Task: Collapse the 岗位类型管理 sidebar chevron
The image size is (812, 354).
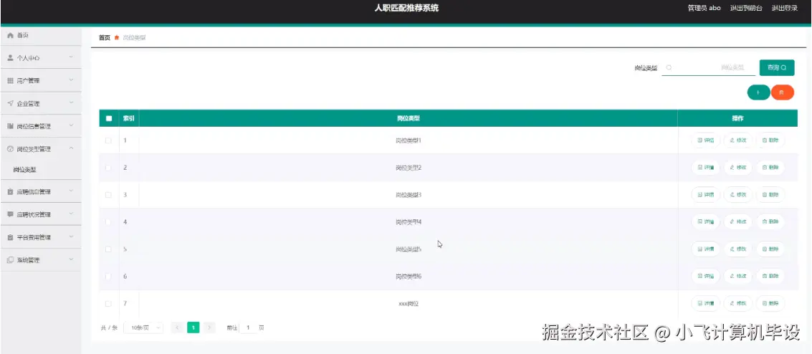Action: coord(72,148)
